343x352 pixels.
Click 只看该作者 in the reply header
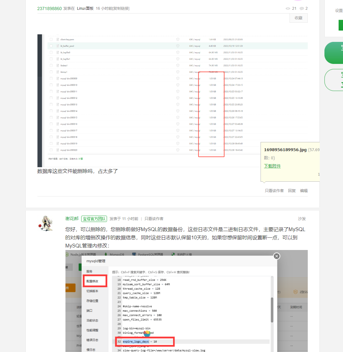pyautogui.click(x=154, y=219)
